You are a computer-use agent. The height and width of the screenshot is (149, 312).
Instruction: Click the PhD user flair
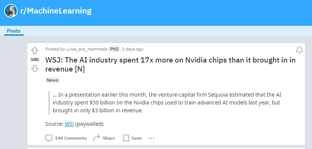coord(114,49)
